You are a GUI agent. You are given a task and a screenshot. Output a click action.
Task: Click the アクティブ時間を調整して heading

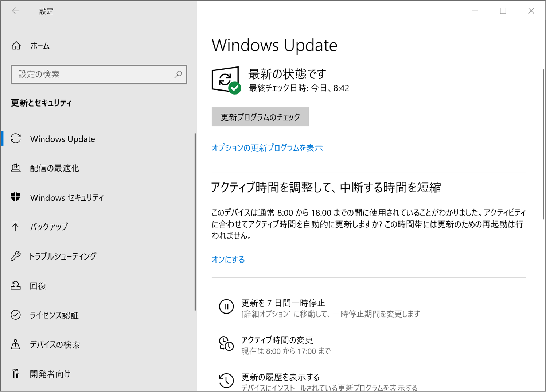(326, 187)
